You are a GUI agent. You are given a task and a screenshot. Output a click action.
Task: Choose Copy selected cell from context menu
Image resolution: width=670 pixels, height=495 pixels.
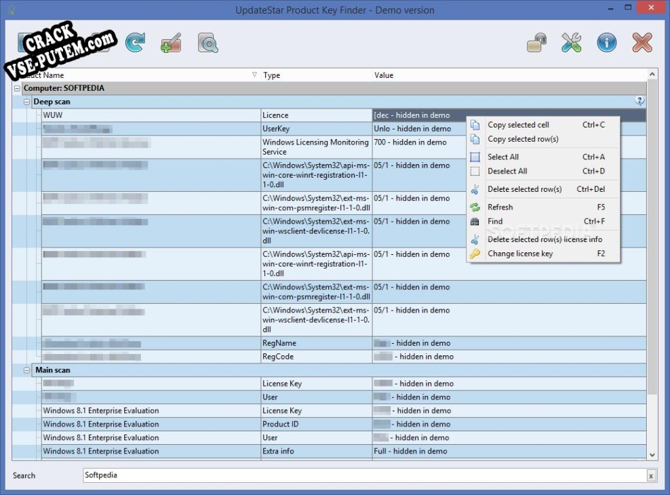click(x=518, y=125)
